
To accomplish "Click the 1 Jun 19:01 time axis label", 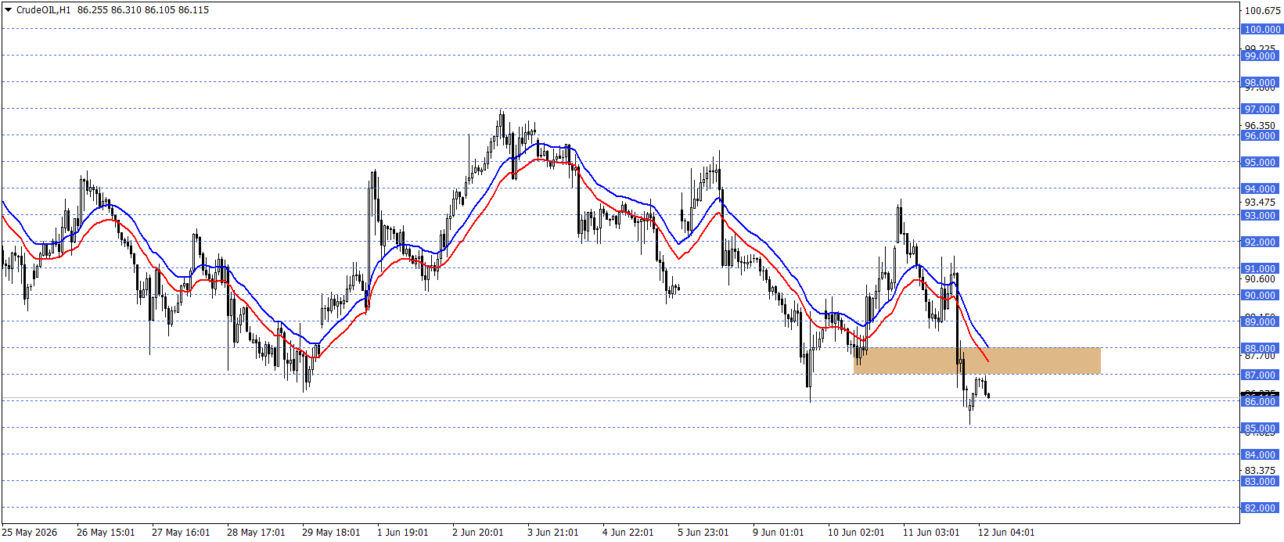I will pos(403,533).
